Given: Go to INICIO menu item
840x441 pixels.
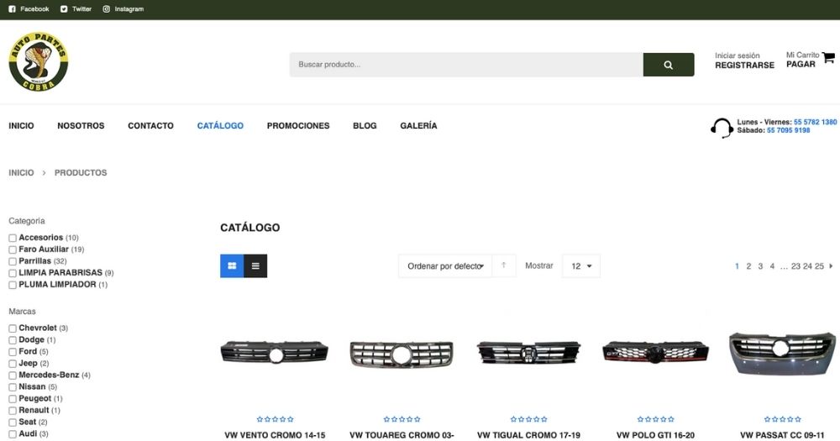Looking at the screenshot, I should [22, 126].
